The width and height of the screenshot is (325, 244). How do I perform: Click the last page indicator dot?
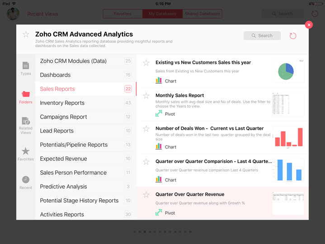190,232
